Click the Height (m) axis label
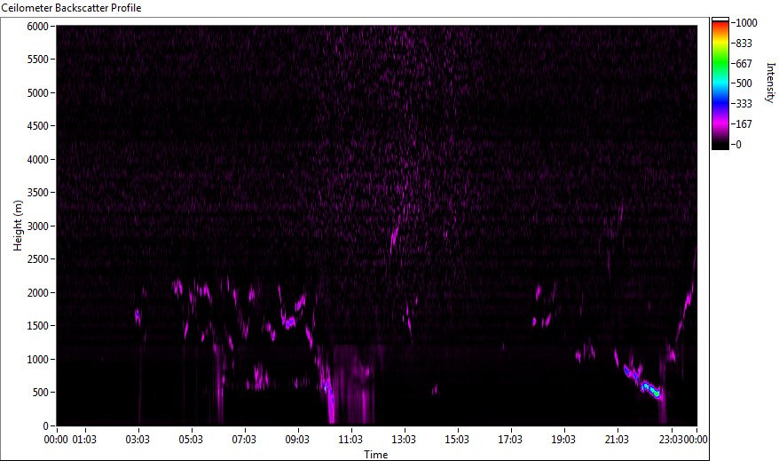779x461 pixels. 18,226
